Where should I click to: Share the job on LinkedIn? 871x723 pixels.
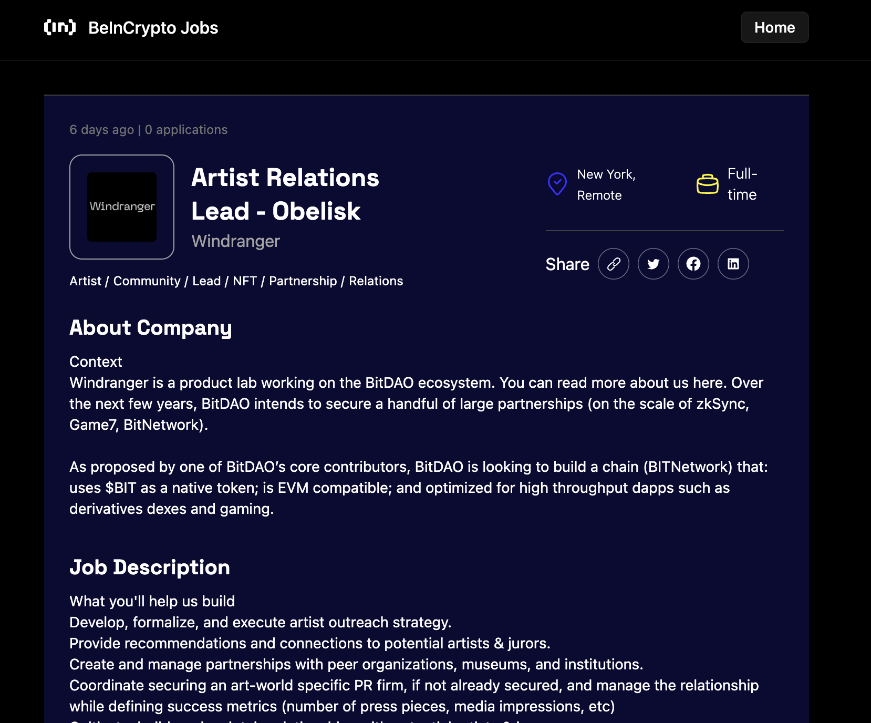point(733,264)
